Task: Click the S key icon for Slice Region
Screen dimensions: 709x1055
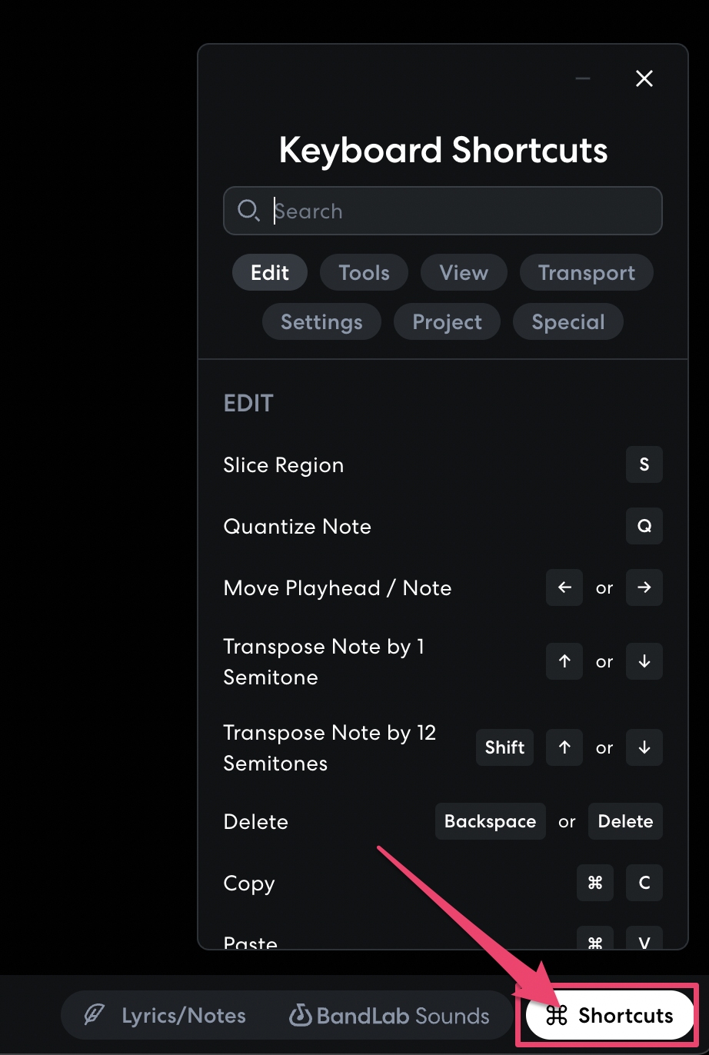Action: pos(644,464)
